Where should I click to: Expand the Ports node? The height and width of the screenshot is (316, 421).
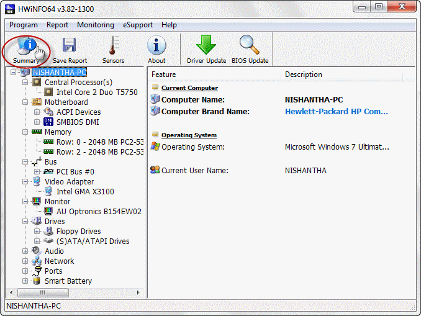[25, 271]
